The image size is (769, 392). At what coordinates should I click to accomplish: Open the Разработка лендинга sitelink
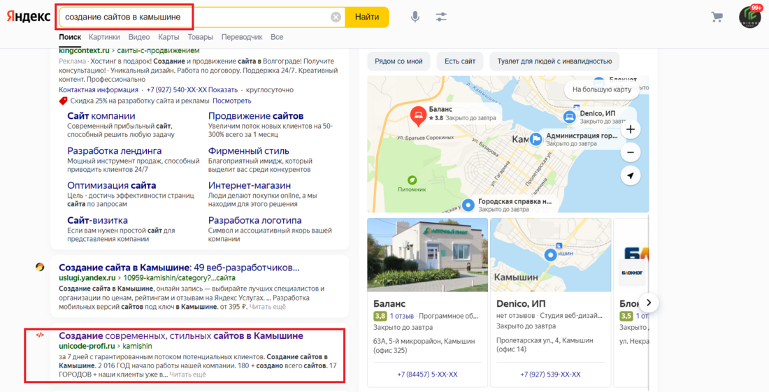pos(114,151)
